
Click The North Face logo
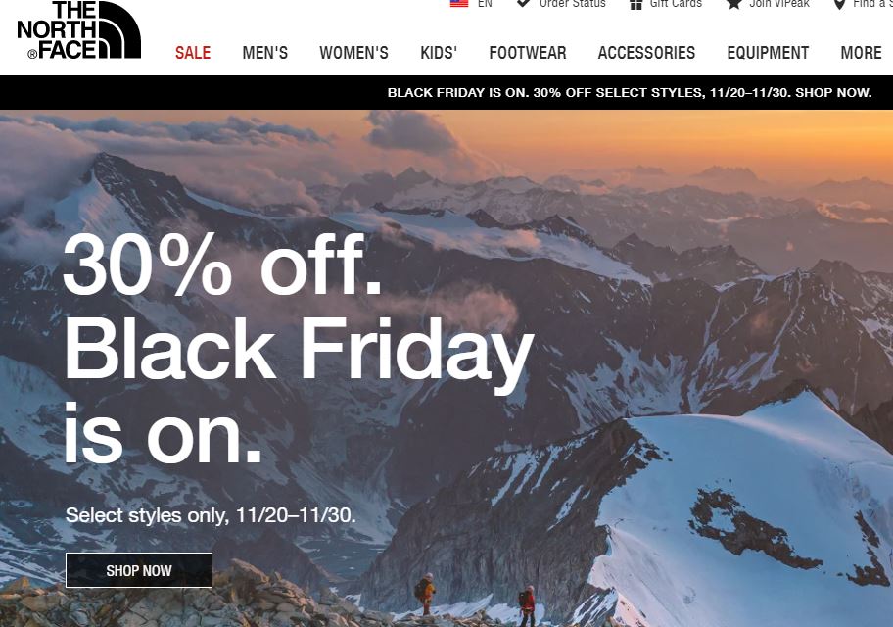coord(79,29)
